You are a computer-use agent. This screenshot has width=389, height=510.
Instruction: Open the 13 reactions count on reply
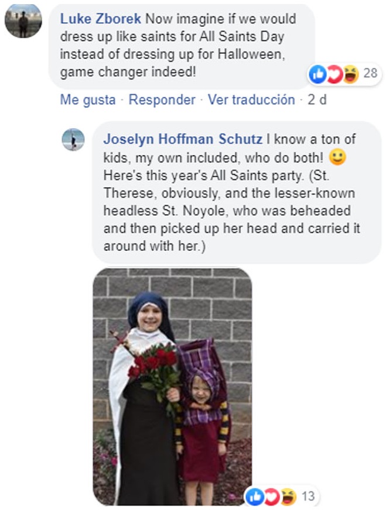[x=308, y=497]
